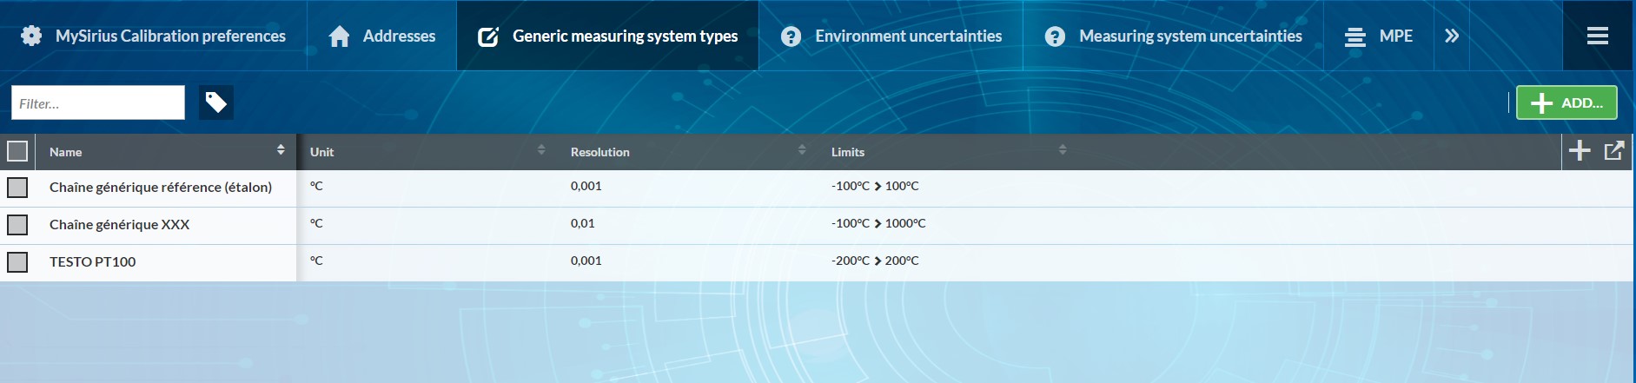1636x383 pixels.
Task: Click the -100°C > 100°C limits cell
Action: point(875,186)
